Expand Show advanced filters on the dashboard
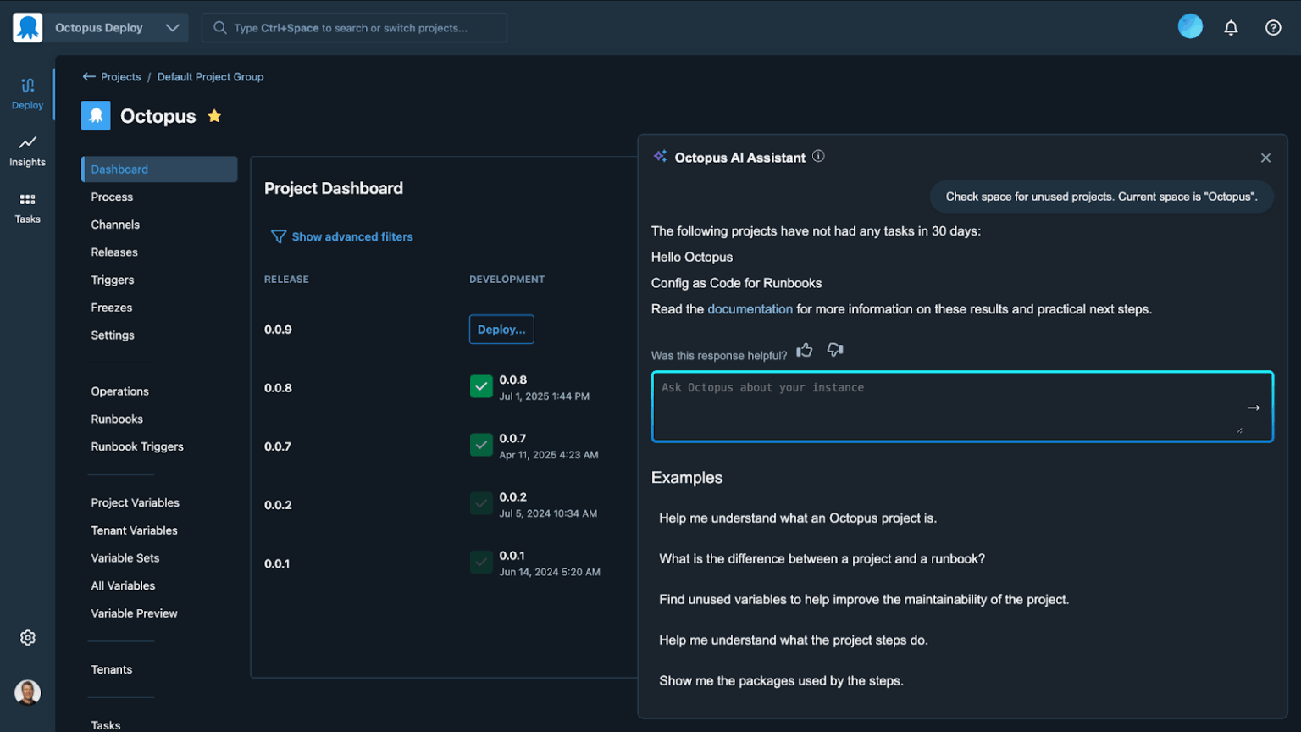Image resolution: width=1301 pixels, height=732 pixels. 341,236
